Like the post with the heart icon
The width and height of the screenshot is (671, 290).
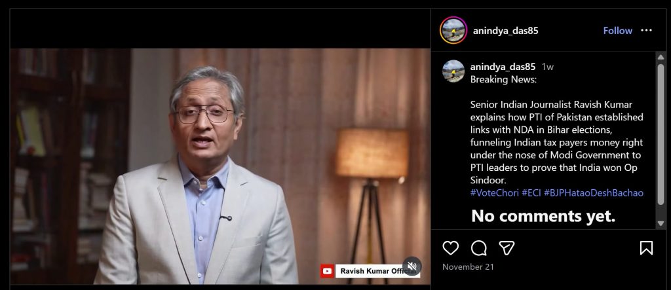pos(451,247)
